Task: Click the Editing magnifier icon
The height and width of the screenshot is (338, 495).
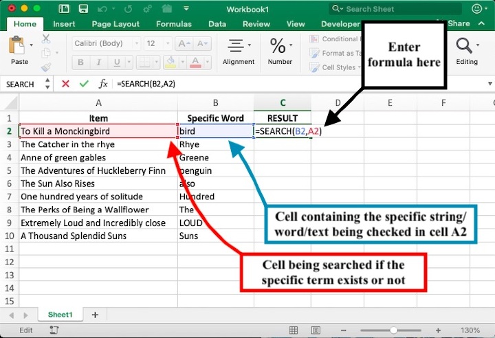Action: [464, 46]
